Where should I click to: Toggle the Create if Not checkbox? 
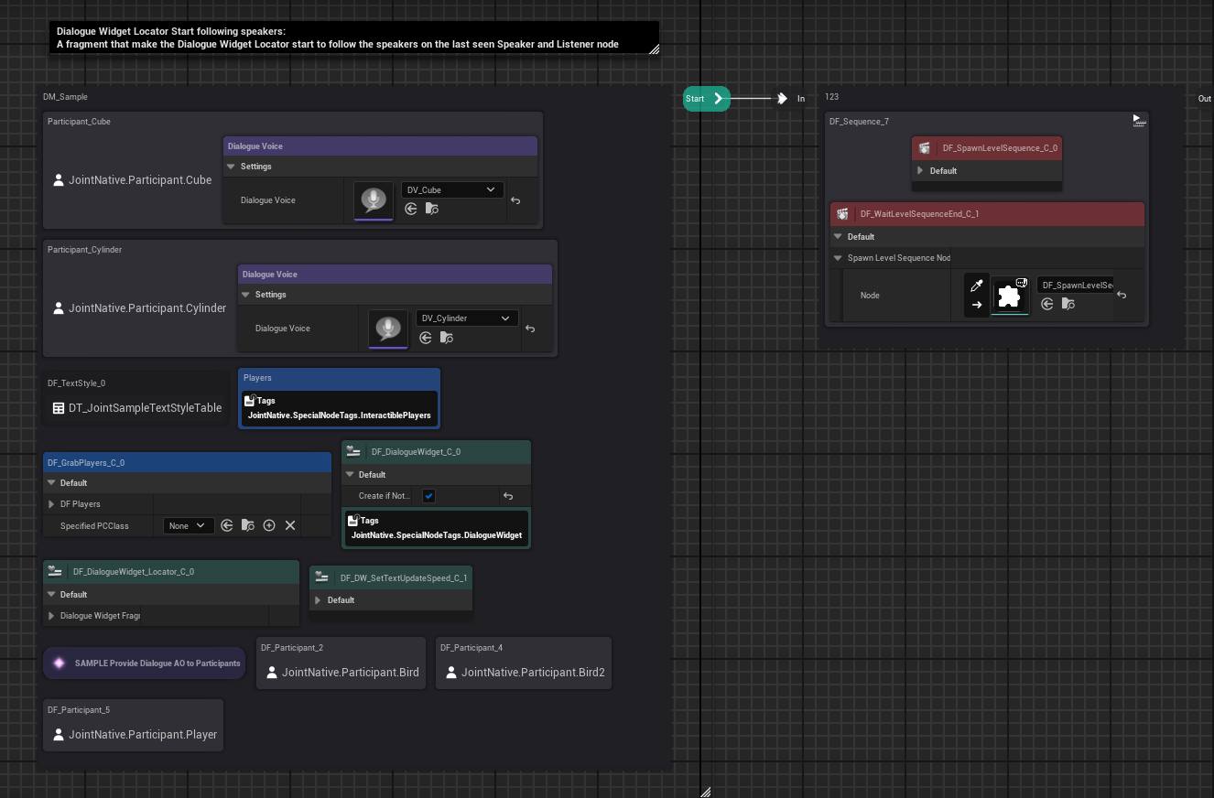tap(428, 496)
